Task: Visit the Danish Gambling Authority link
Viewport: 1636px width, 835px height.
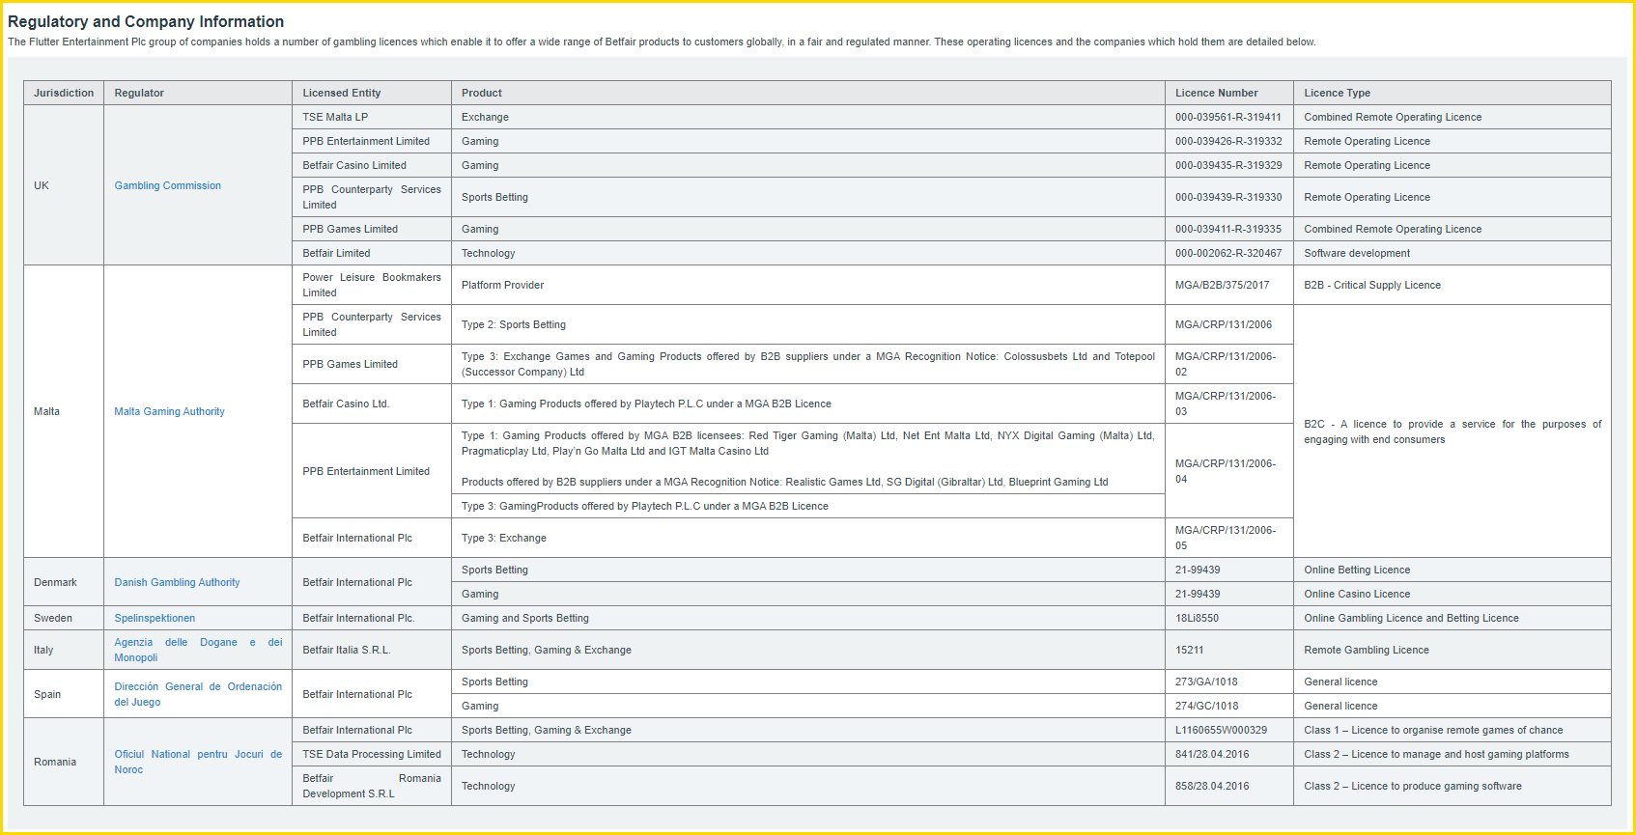Action: pyautogui.click(x=177, y=582)
